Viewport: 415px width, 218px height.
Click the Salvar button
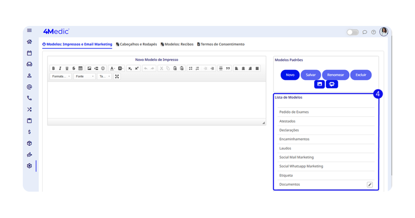click(x=310, y=75)
